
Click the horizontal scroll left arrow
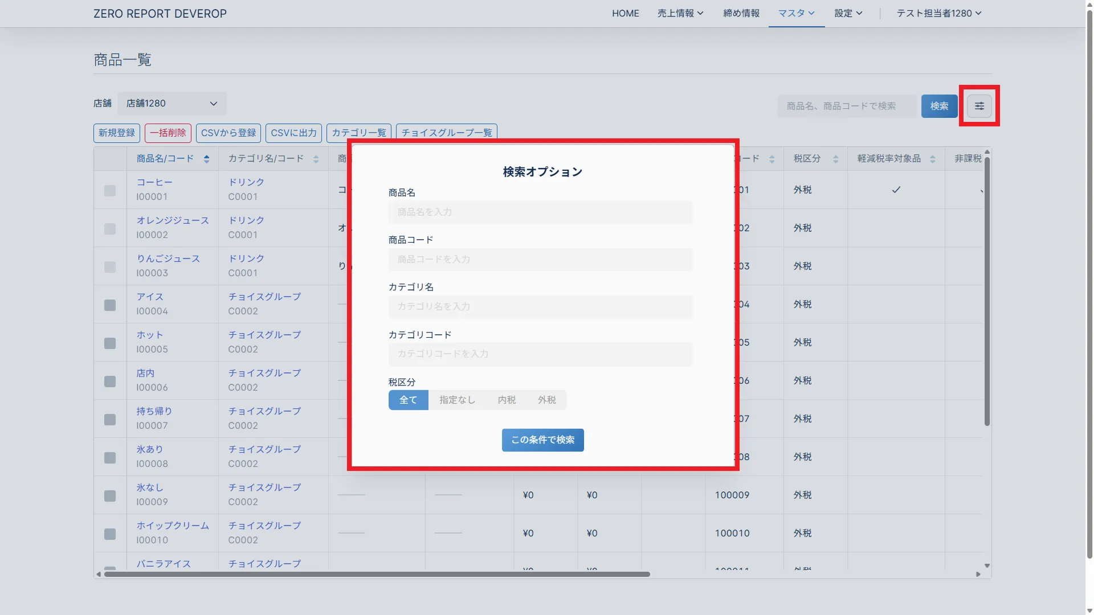coord(99,574)
